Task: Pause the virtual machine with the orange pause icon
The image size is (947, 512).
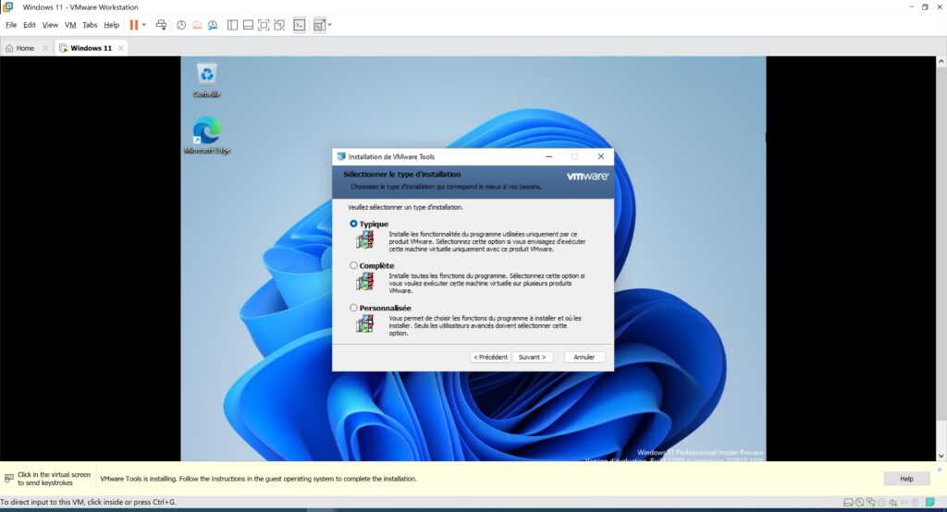Action: coord(133,25)
